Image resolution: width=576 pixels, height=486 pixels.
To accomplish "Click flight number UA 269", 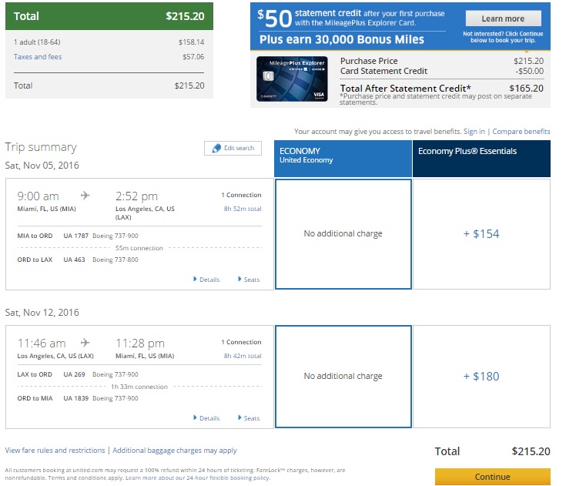I will 74,374.
